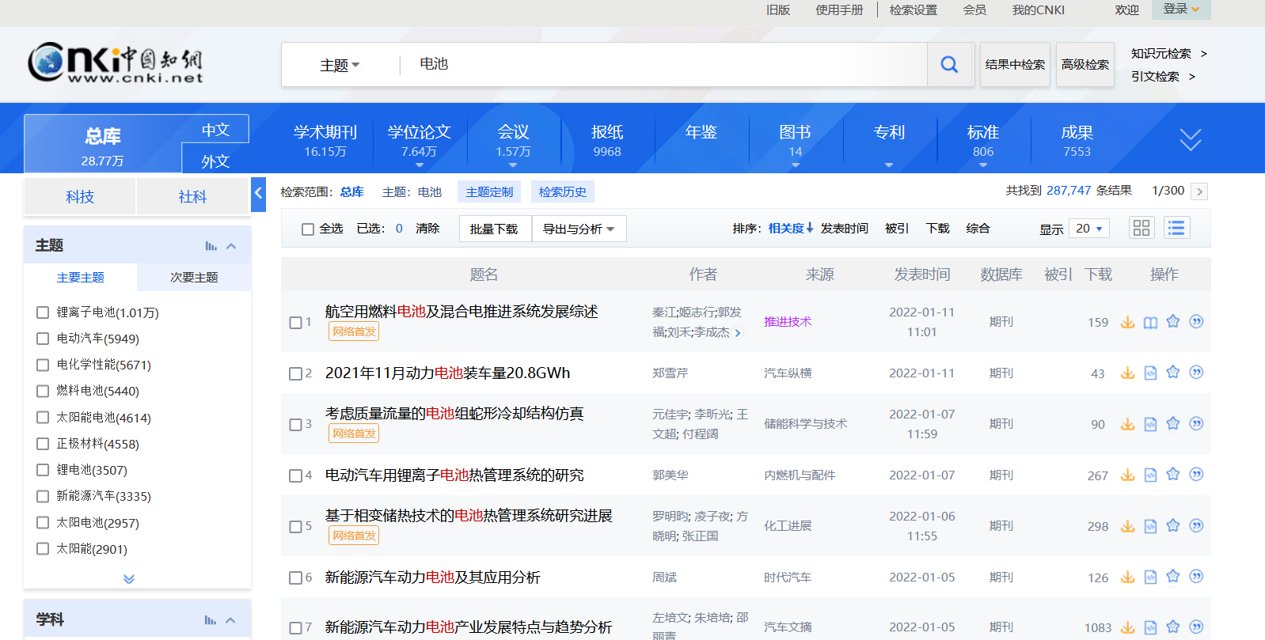Download the 郑雪芹 article in row 2
The width and height of the screenshot is (1265, 640).
tap(1127, 373)
